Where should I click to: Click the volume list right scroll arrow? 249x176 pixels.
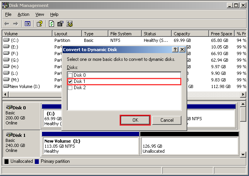[243, 95]
